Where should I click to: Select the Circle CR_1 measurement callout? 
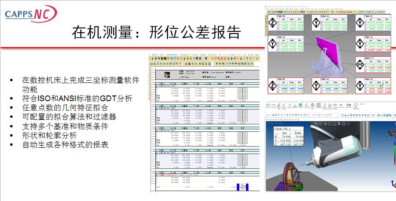click(x=288, y=137)
